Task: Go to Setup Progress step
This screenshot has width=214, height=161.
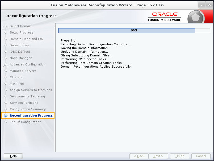Action: click(x=22, y=32)
